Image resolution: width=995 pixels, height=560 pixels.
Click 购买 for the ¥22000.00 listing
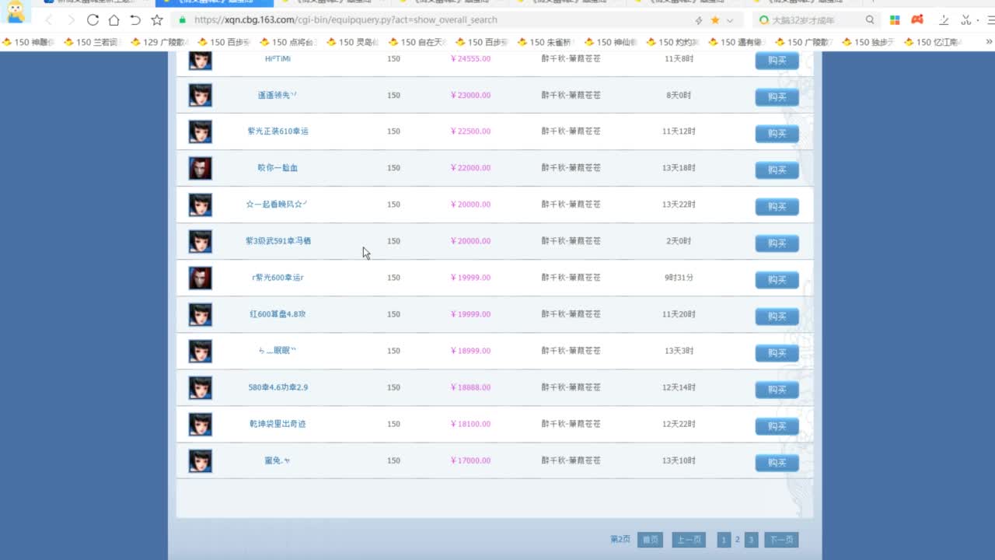click(777, 170)
